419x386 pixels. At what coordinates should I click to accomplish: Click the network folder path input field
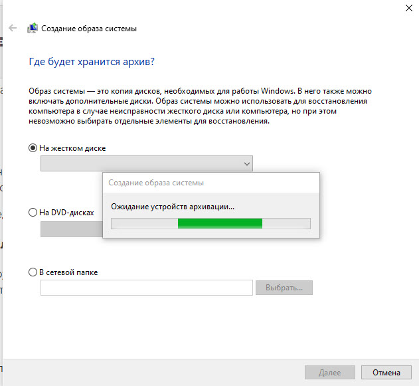[146, 288]
